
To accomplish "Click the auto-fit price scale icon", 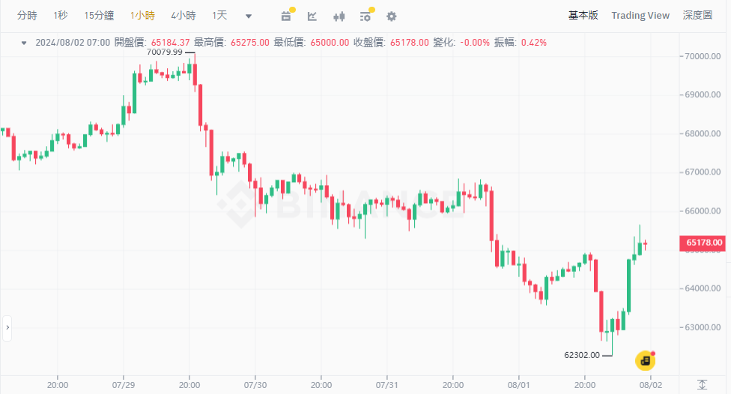I will (x=702, y=384).
